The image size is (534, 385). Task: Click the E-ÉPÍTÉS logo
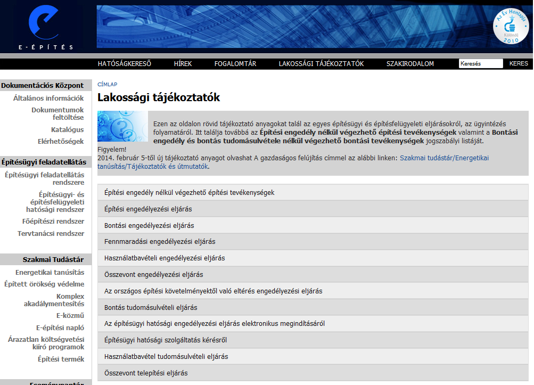point(45,27)
